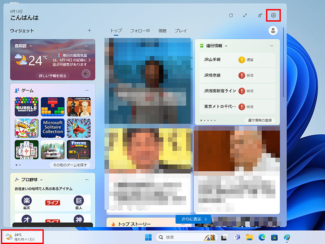Click その他のゲームを探す button
The image size is (325, 244).
(70, 165)
